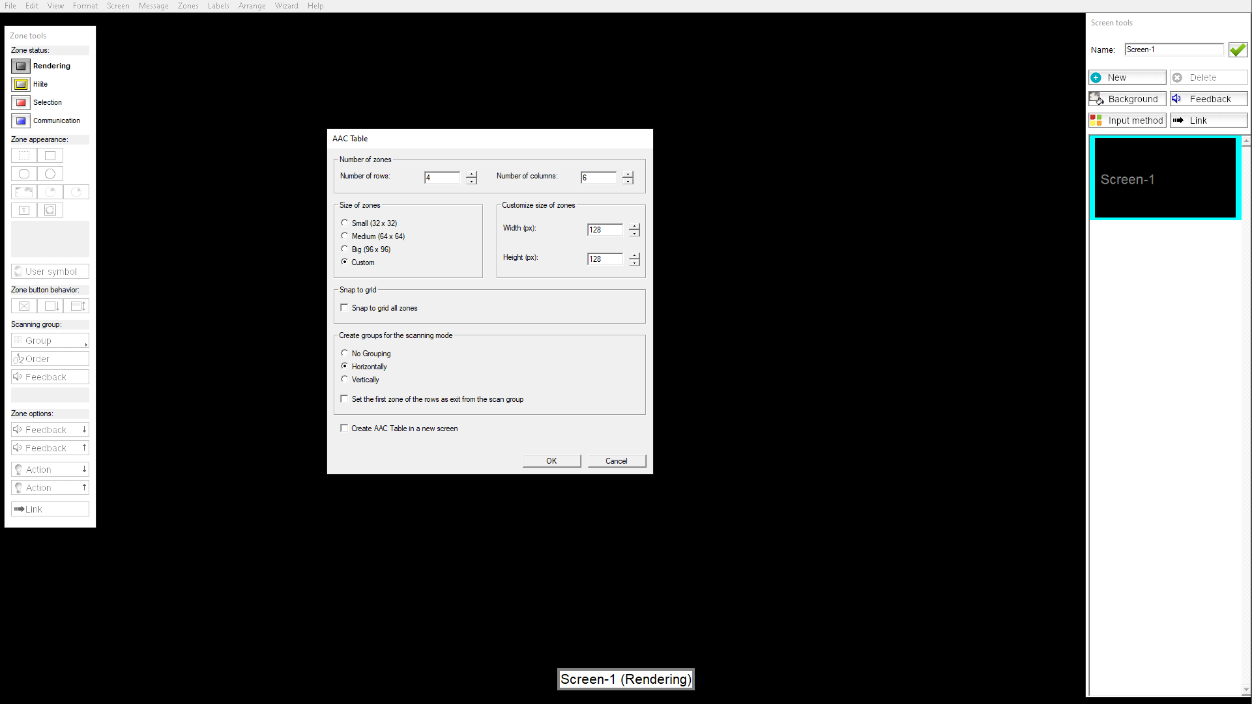The image size is (1252, 704).
Task: Increase zone width with up spinner
Action: [634, 226]
